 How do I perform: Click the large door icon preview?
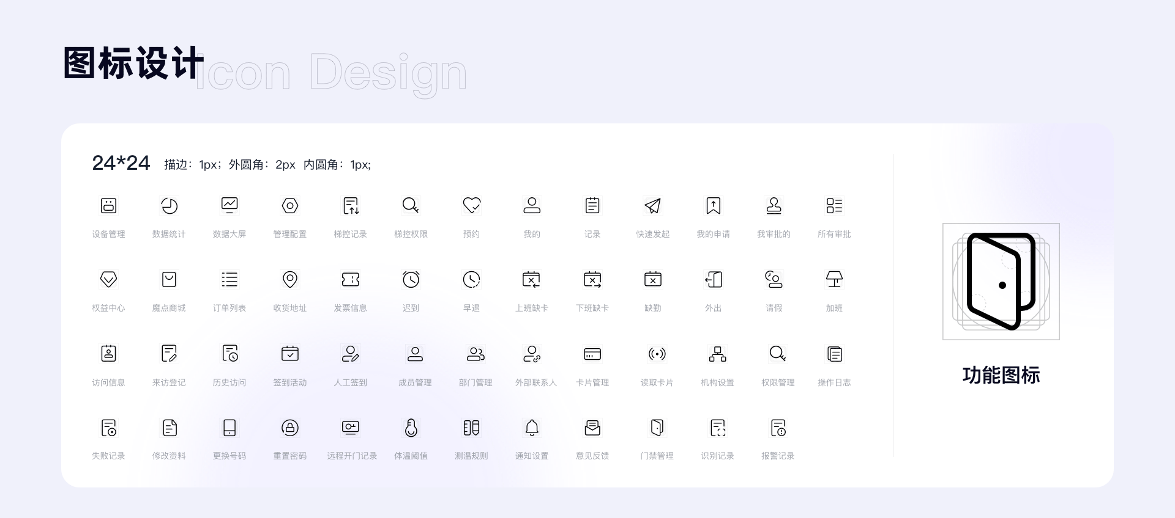tap(1001, 282)
